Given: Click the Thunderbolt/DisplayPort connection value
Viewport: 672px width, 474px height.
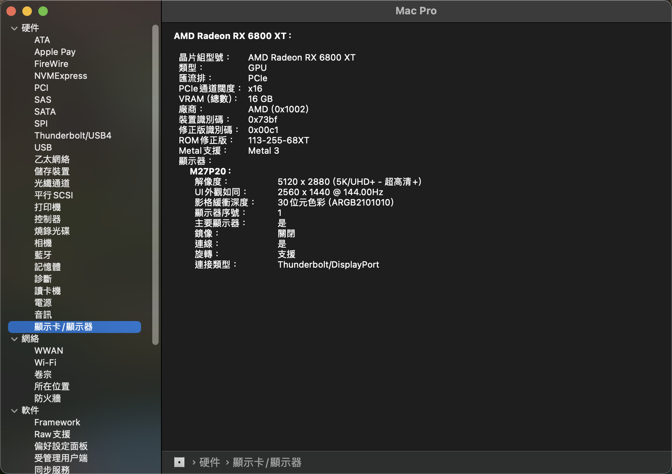Looking at the screenshot, I should [x=328, y=265].
